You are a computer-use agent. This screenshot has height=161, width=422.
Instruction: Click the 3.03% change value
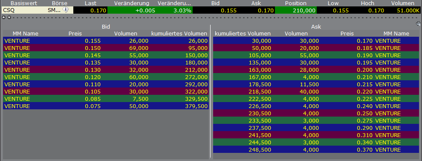[182, 11]
